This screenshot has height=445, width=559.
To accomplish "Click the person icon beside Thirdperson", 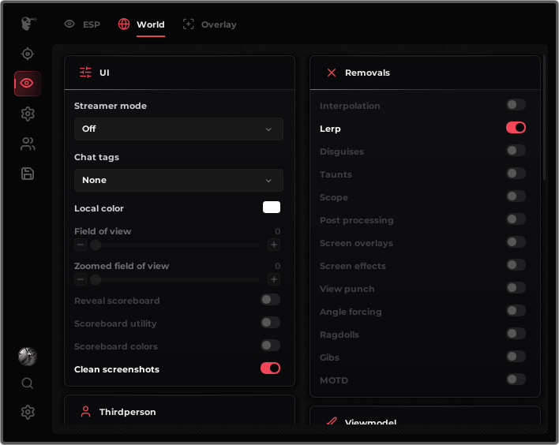I will click(85, 412).
